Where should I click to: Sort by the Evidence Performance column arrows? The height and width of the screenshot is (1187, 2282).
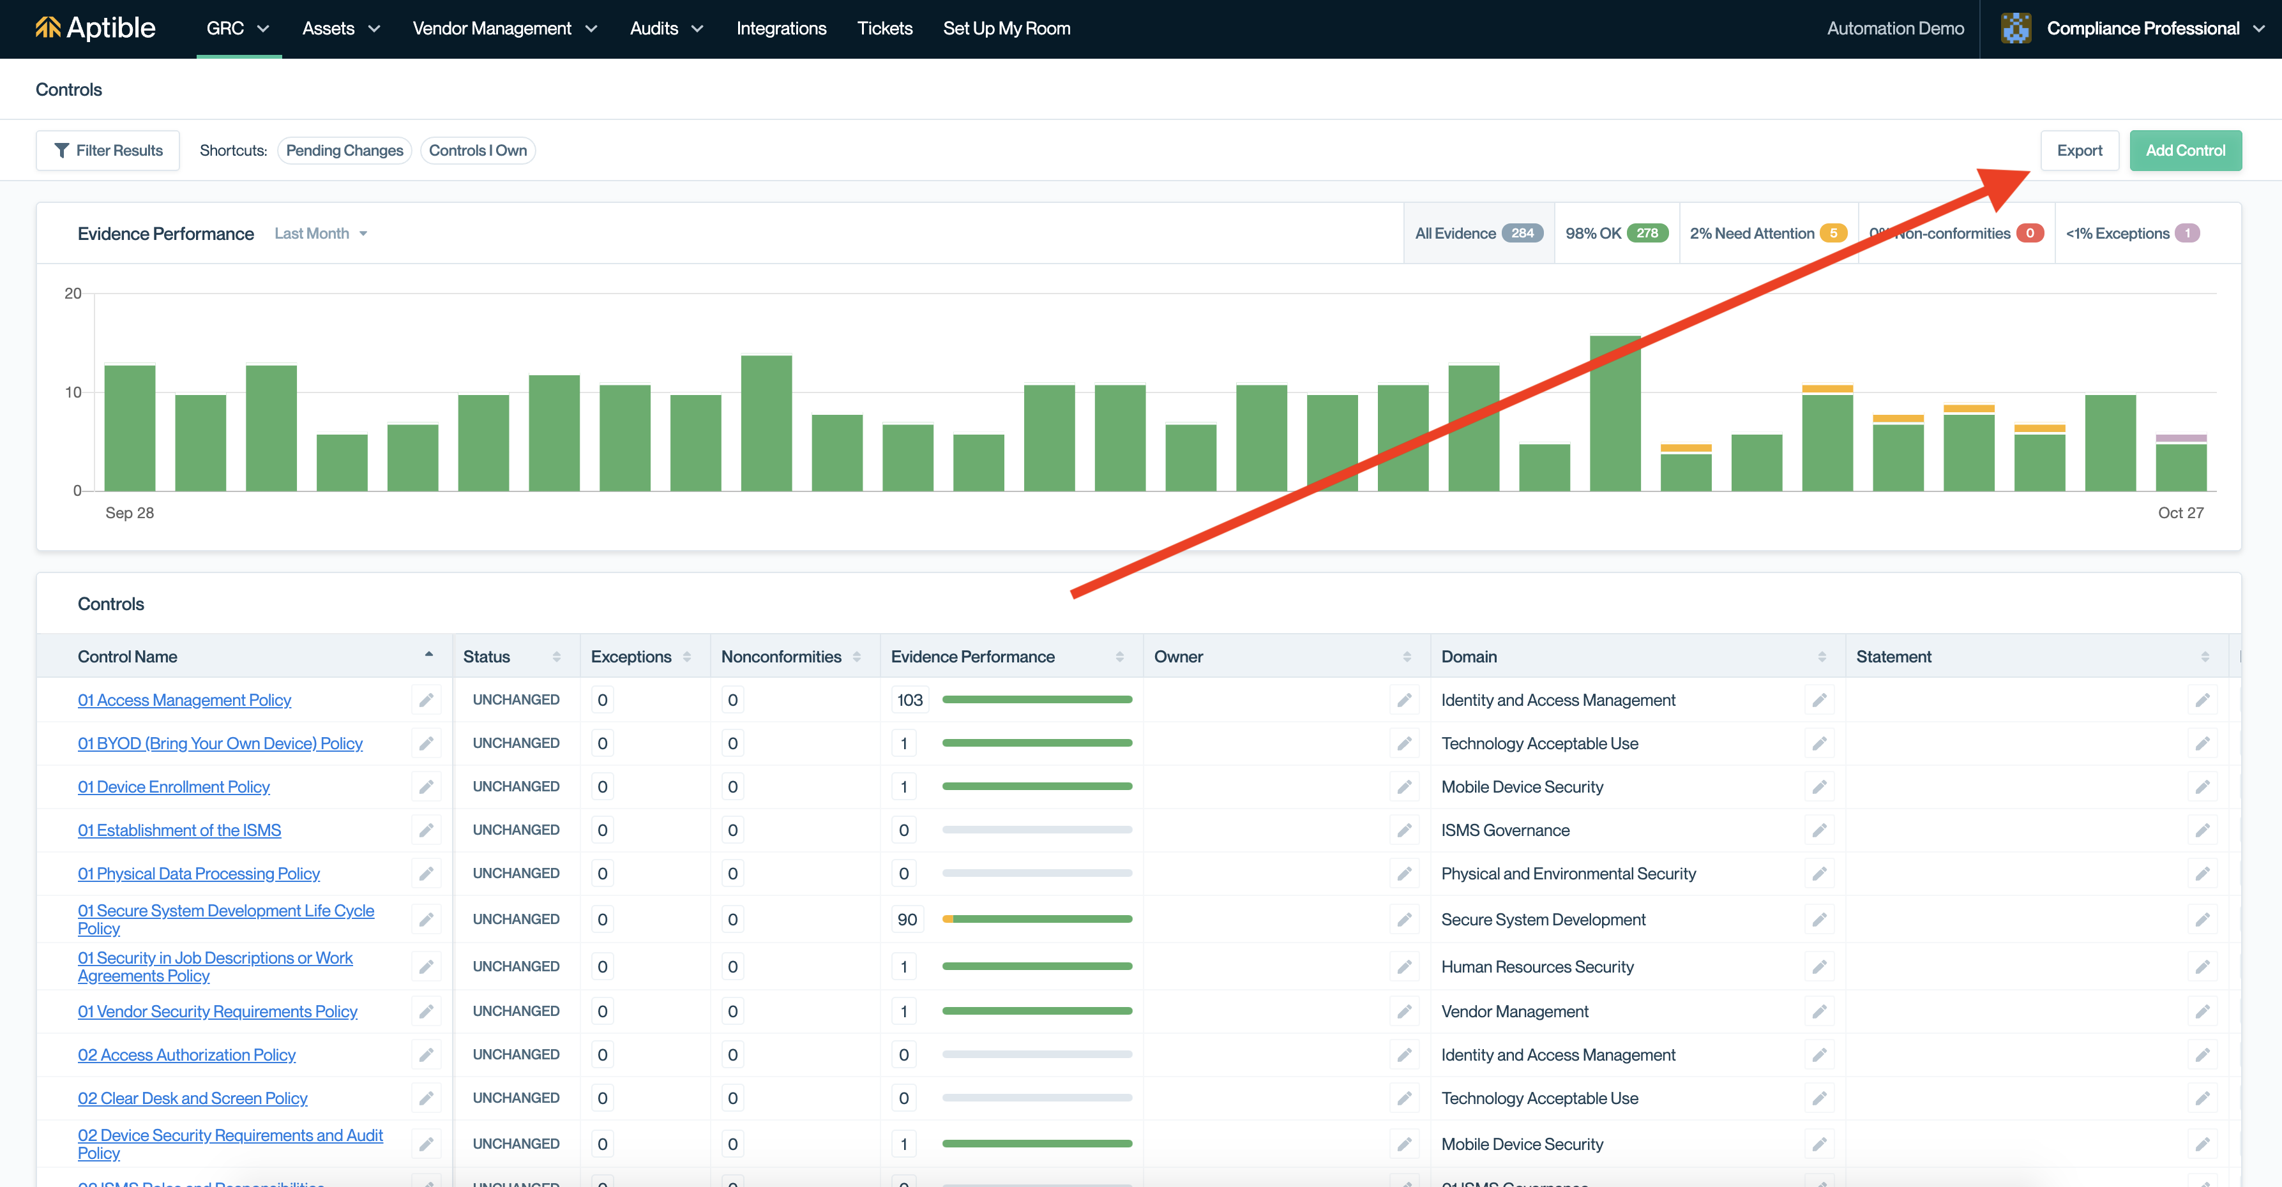click(x=1120, y=657)
